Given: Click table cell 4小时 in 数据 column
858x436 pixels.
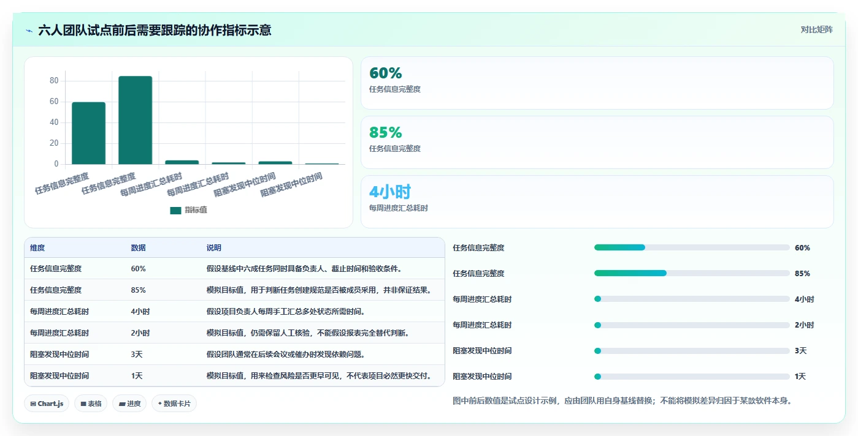Looking at the screenshot, I should pyautogui.click(x=140, y=312).
